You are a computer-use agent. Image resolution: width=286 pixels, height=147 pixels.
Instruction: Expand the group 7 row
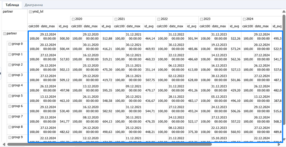(10, 116)
